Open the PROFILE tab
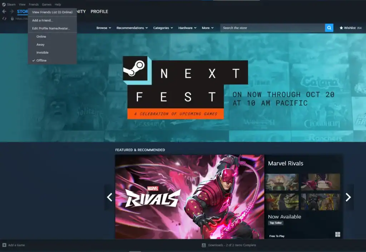366x252 pixels. pyautogui.click(x=99, y=11)
